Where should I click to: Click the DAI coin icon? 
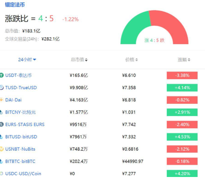coord(1,100)
